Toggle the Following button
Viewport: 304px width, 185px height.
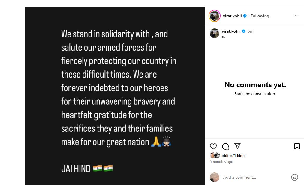click(x=260, y=16)
